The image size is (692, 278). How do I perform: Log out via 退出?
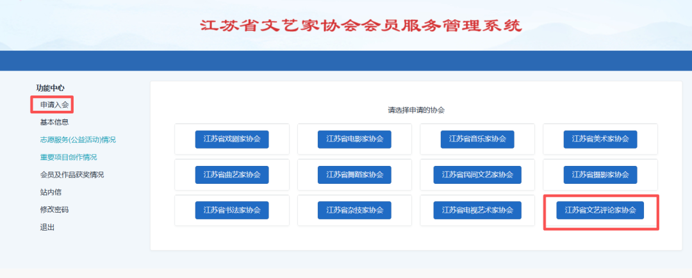click(47, 227)
